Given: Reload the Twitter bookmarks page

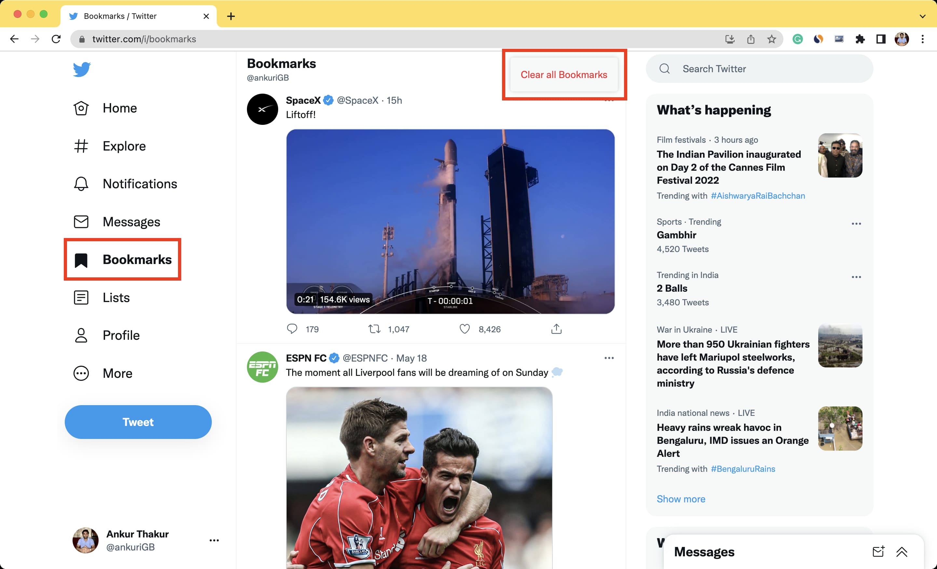Looking at the screenshot, I should pyautogui.click(x=56, y=39).
